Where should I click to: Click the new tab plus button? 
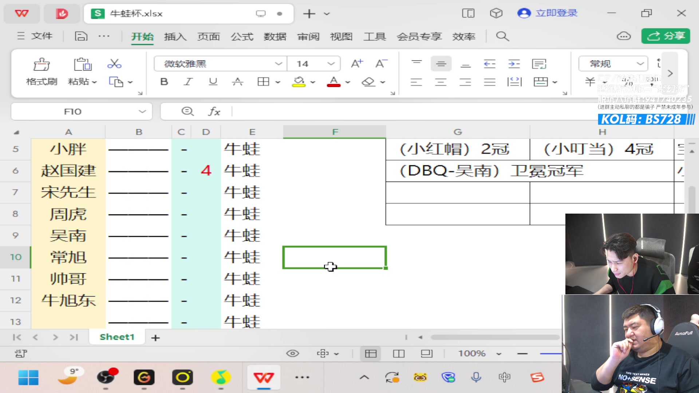(309, 13)
